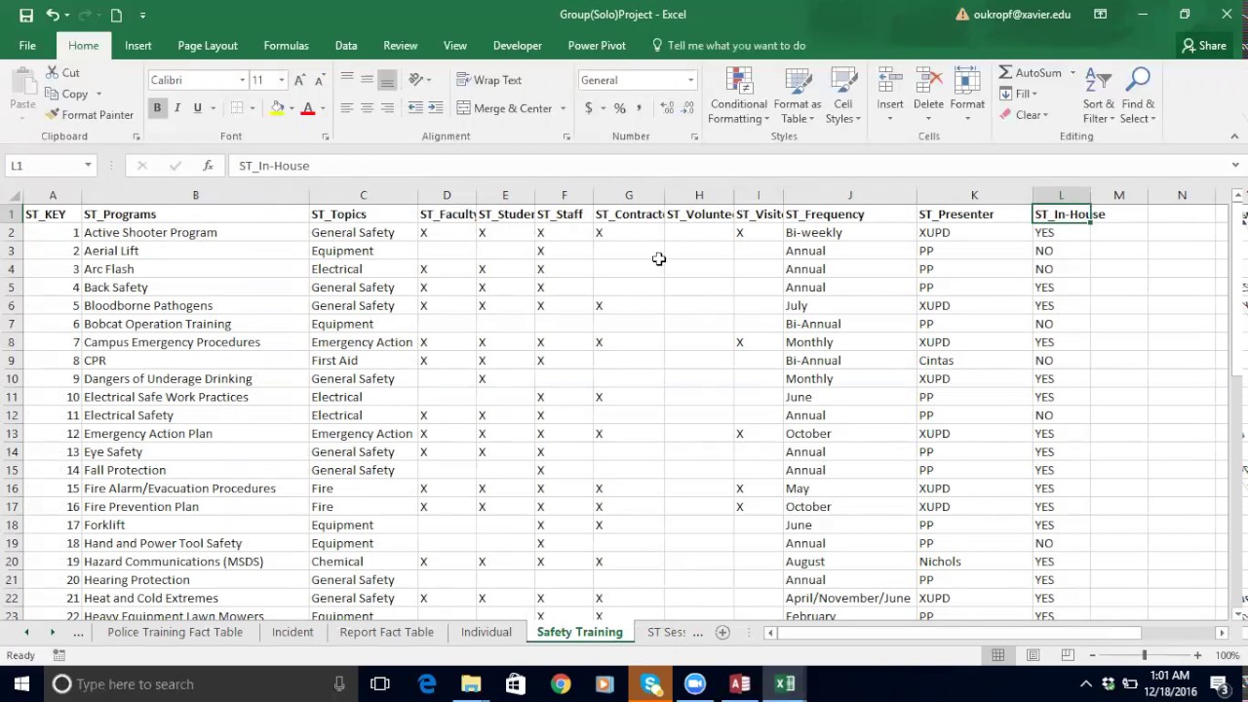Toggle Wrap Text for selected cell
This screenshot has width=1248, height=702.
tap(488, 80)
